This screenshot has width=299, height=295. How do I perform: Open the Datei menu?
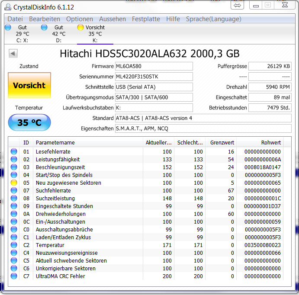click(15, 19)
